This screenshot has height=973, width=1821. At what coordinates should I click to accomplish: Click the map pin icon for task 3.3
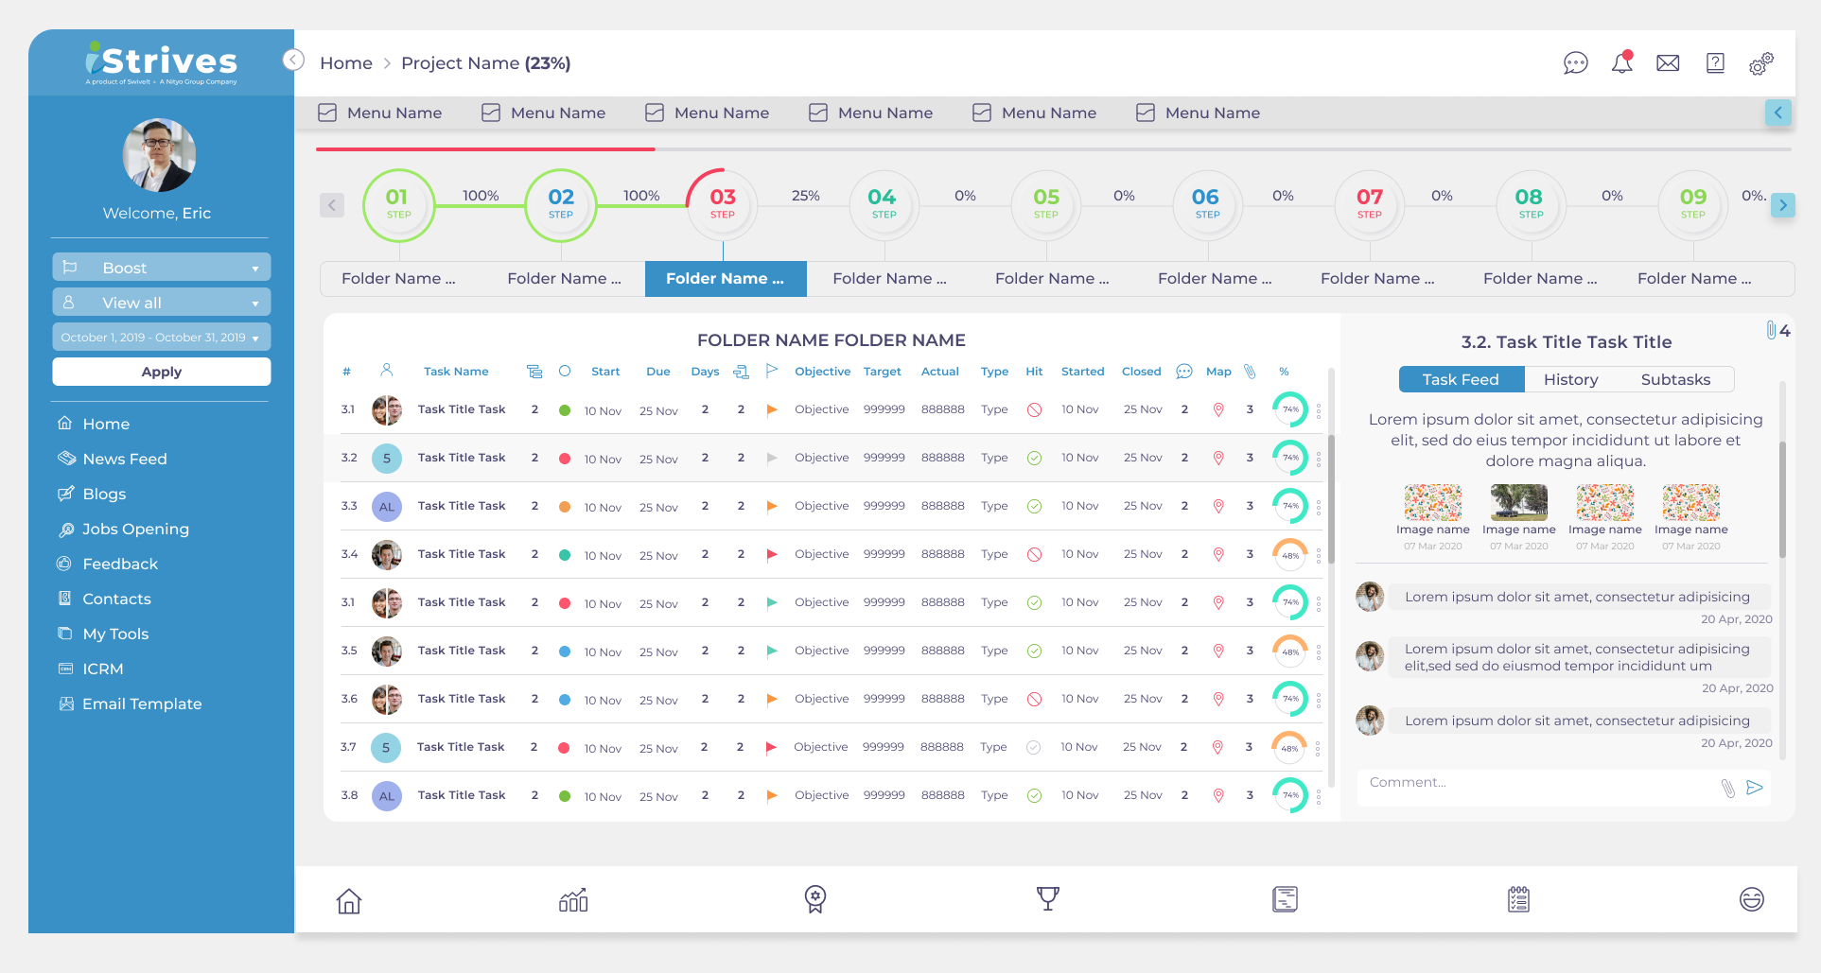pos(1218,507)
